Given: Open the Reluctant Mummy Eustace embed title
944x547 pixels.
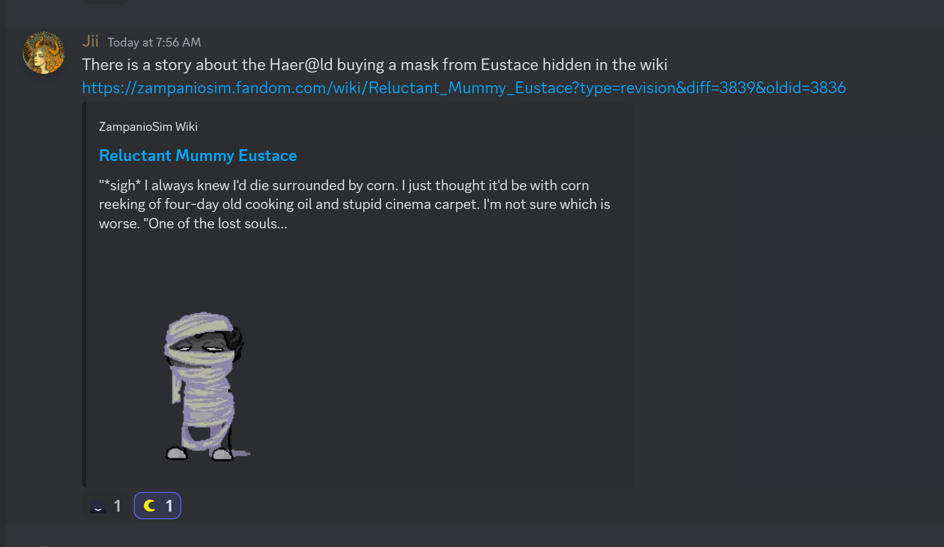Looking at the screenshot, I should click(198, 155).
